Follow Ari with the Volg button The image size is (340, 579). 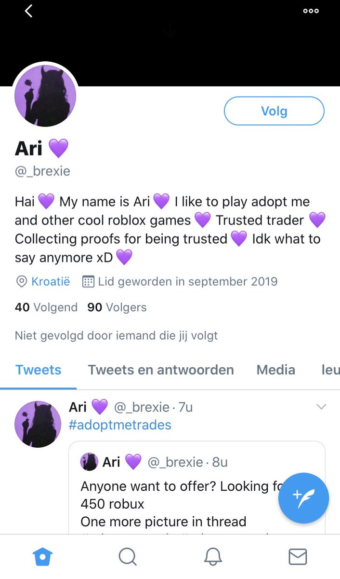[x=274, y=111]
